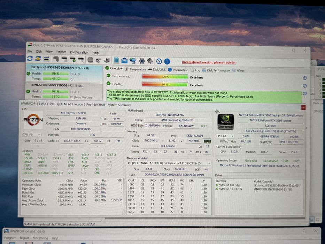Switch to the Log tab

[195, 70]
